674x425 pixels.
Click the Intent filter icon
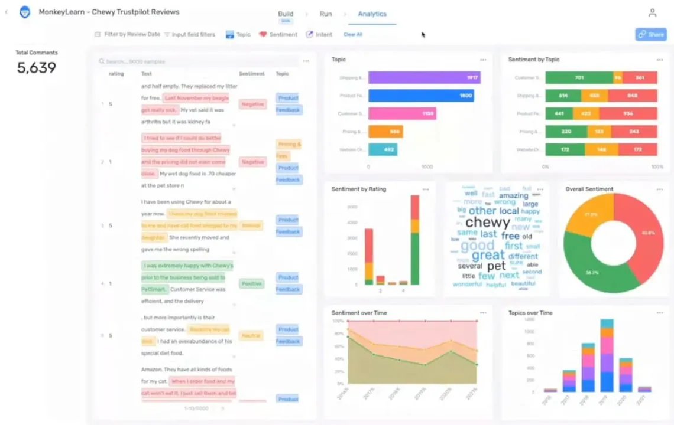(309, 35)
